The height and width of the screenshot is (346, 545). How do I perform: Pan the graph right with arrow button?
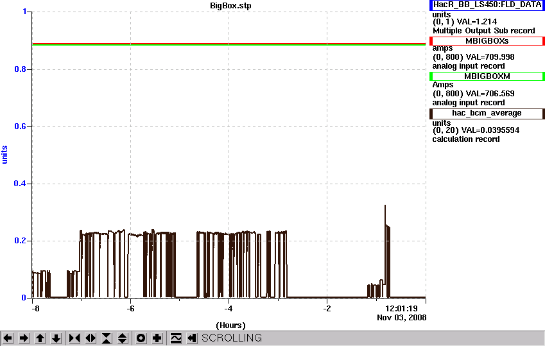(24, 338)
